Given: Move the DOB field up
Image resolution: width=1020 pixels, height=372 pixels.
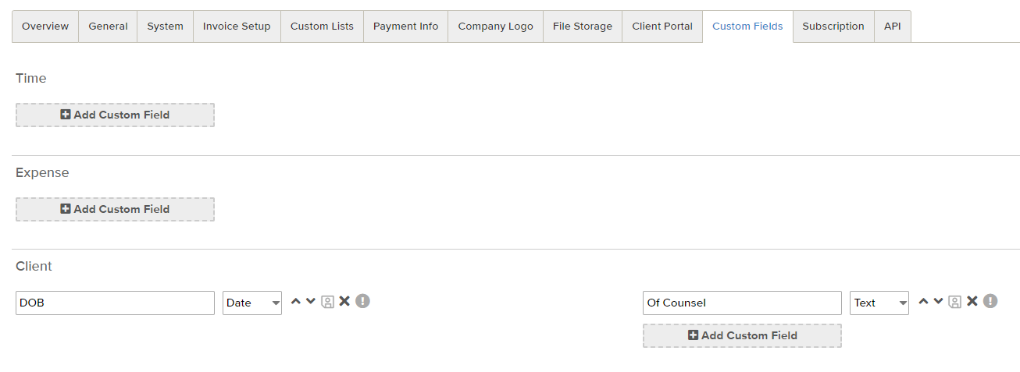Looking at the screenshot, I should click(296, 302).
